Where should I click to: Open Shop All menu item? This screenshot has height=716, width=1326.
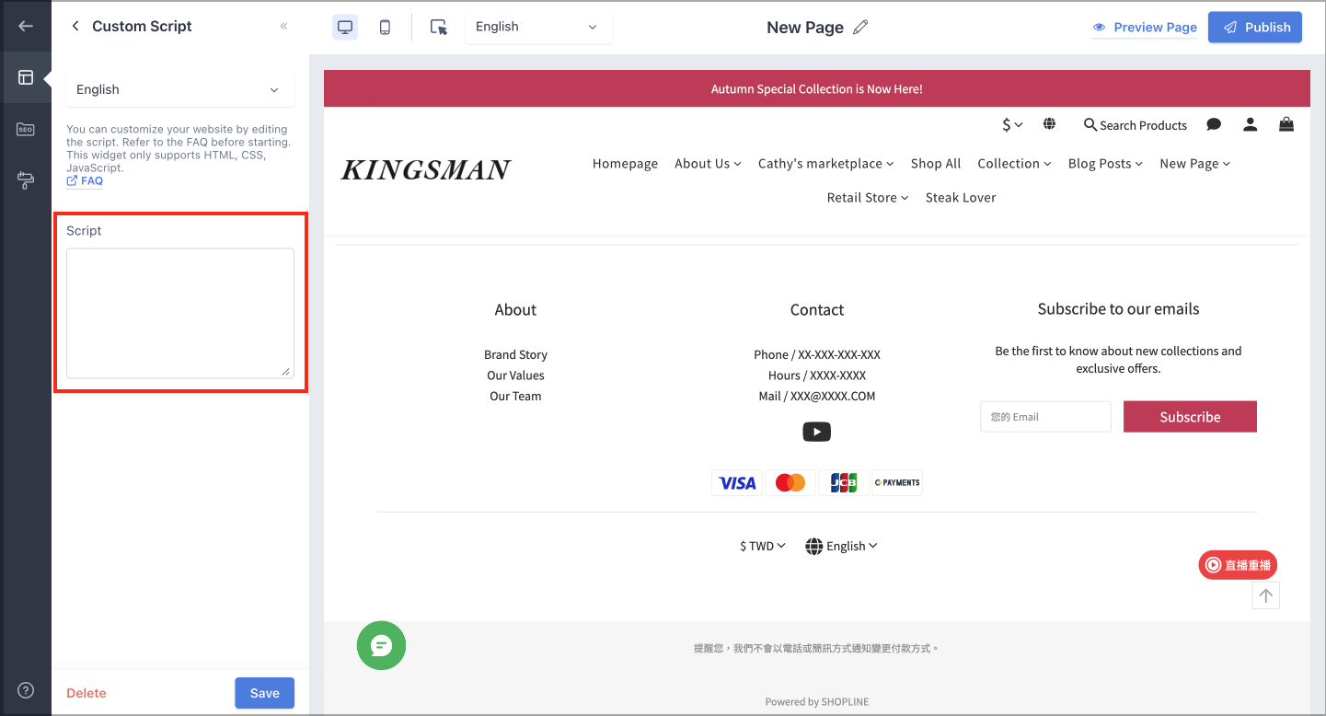[x=936, y=164]
